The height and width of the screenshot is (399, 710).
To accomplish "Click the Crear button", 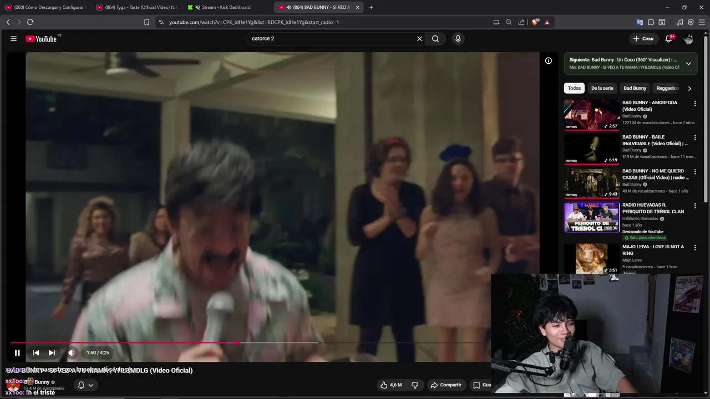I will coord(643,39).
